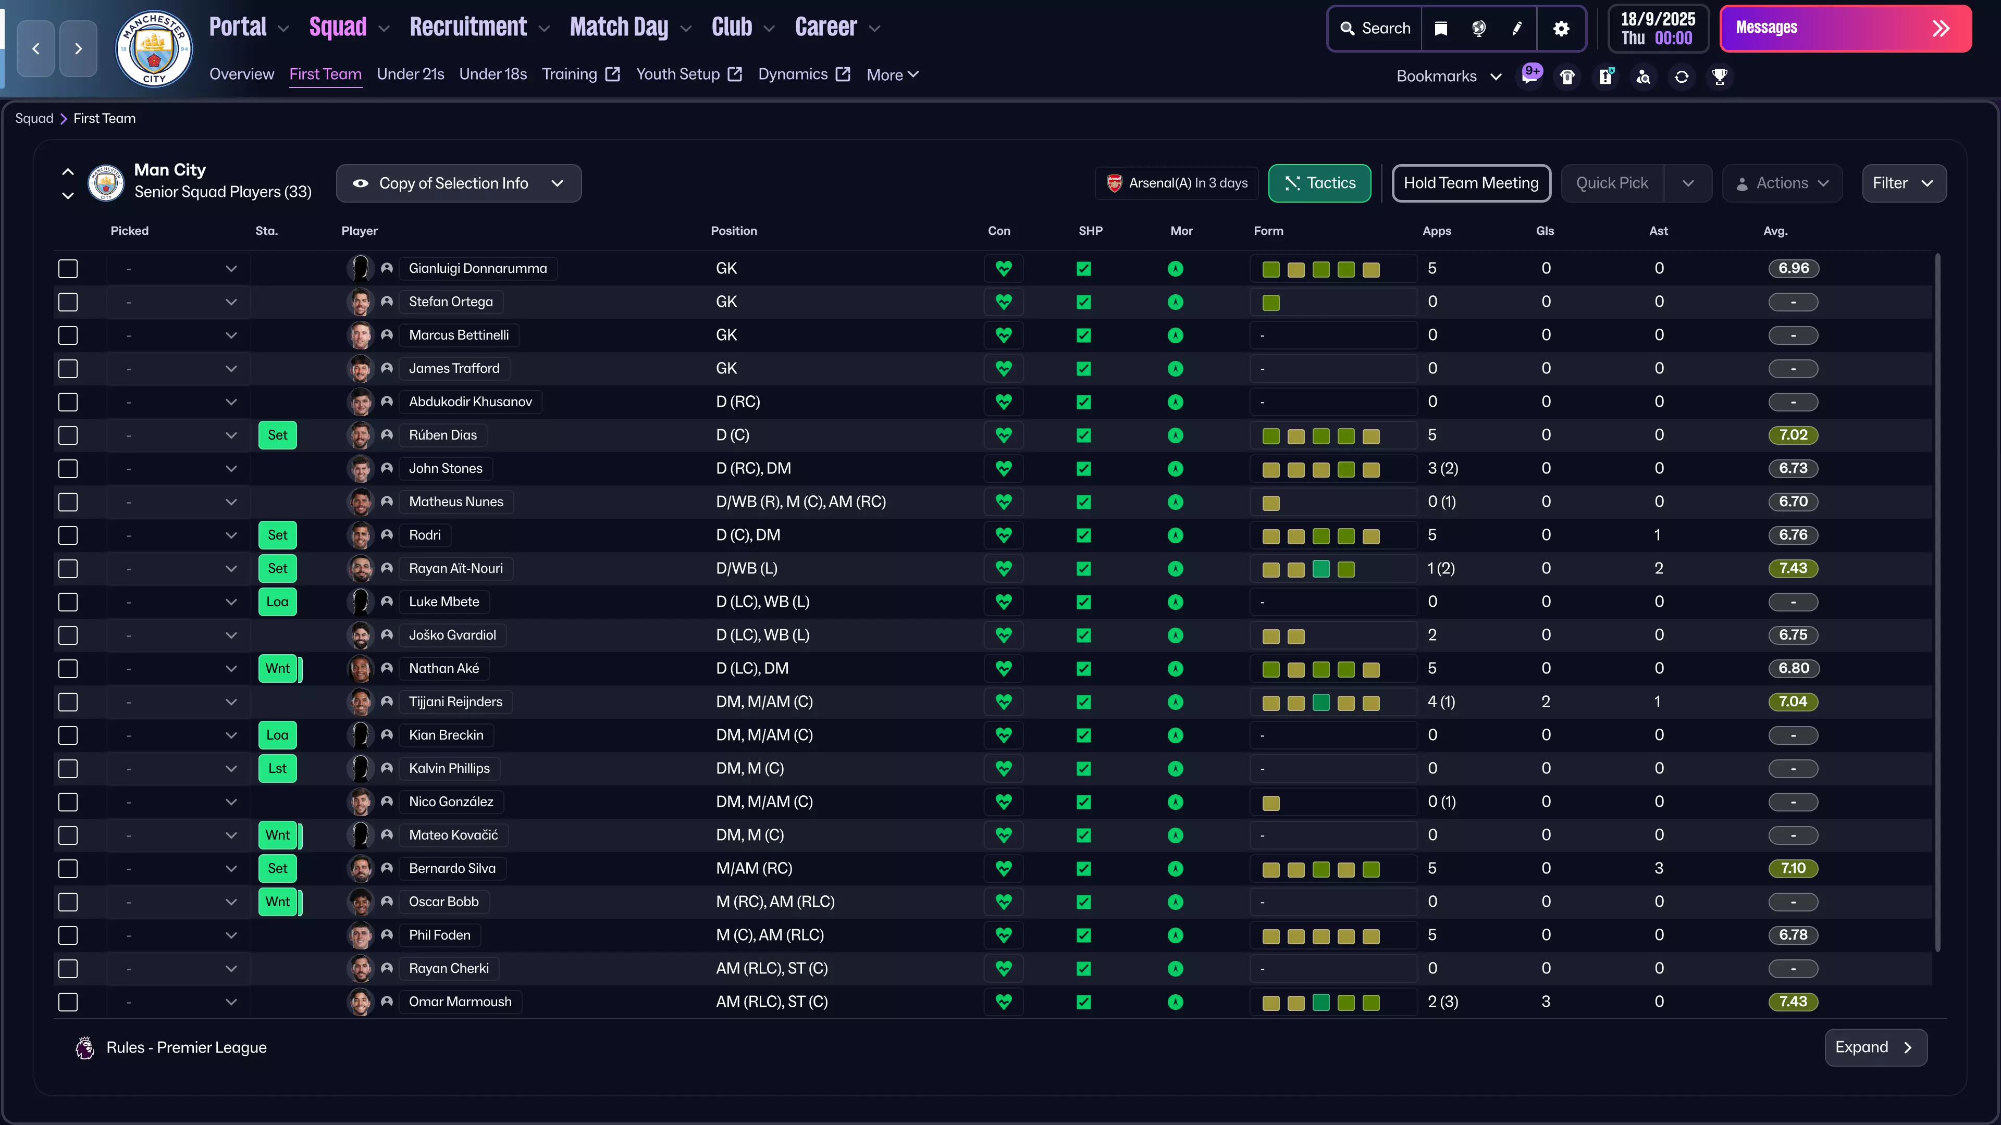Image resolution: width=2001 pixels, height=1125 pixels.
Task: Open Rúben Dias picked position dropdown
Action: [231, 435]
